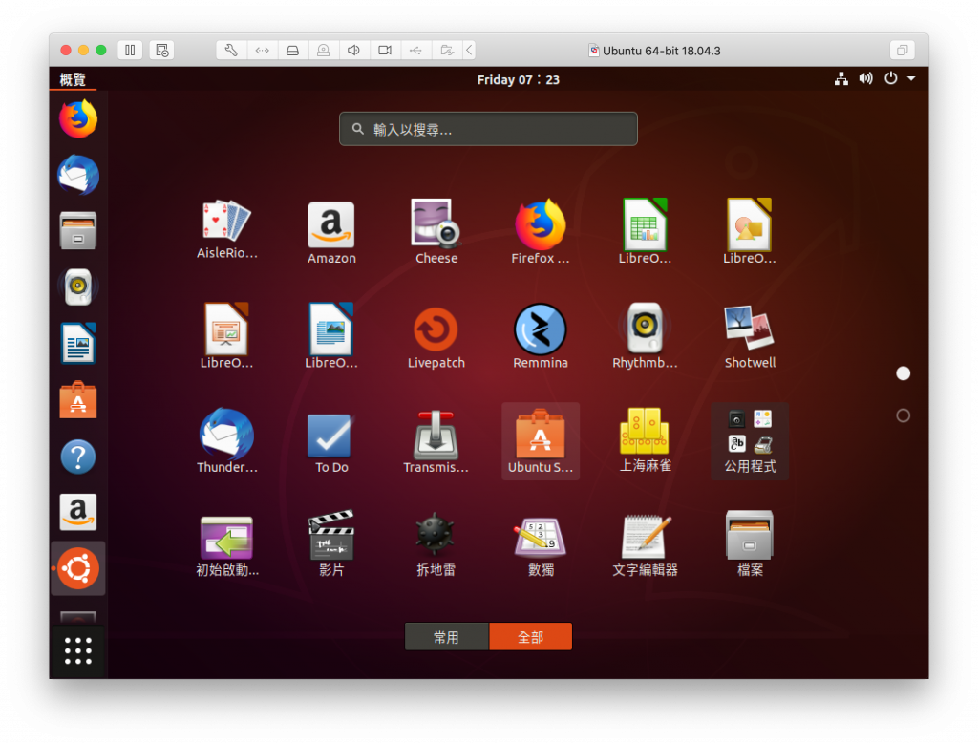Click the VM snapshot toolbar button

coord(161,51)
